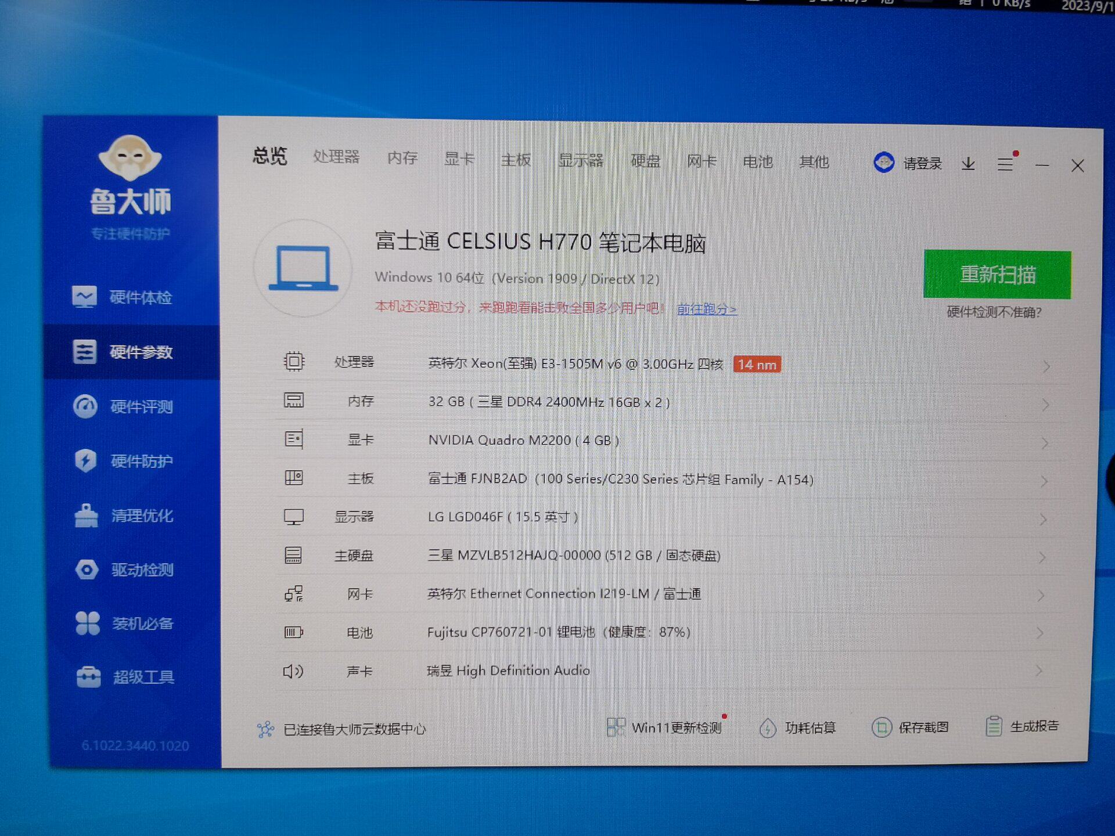Expand the 显卡 NVIDIA Quadro row arrow

click(1045, 444)
